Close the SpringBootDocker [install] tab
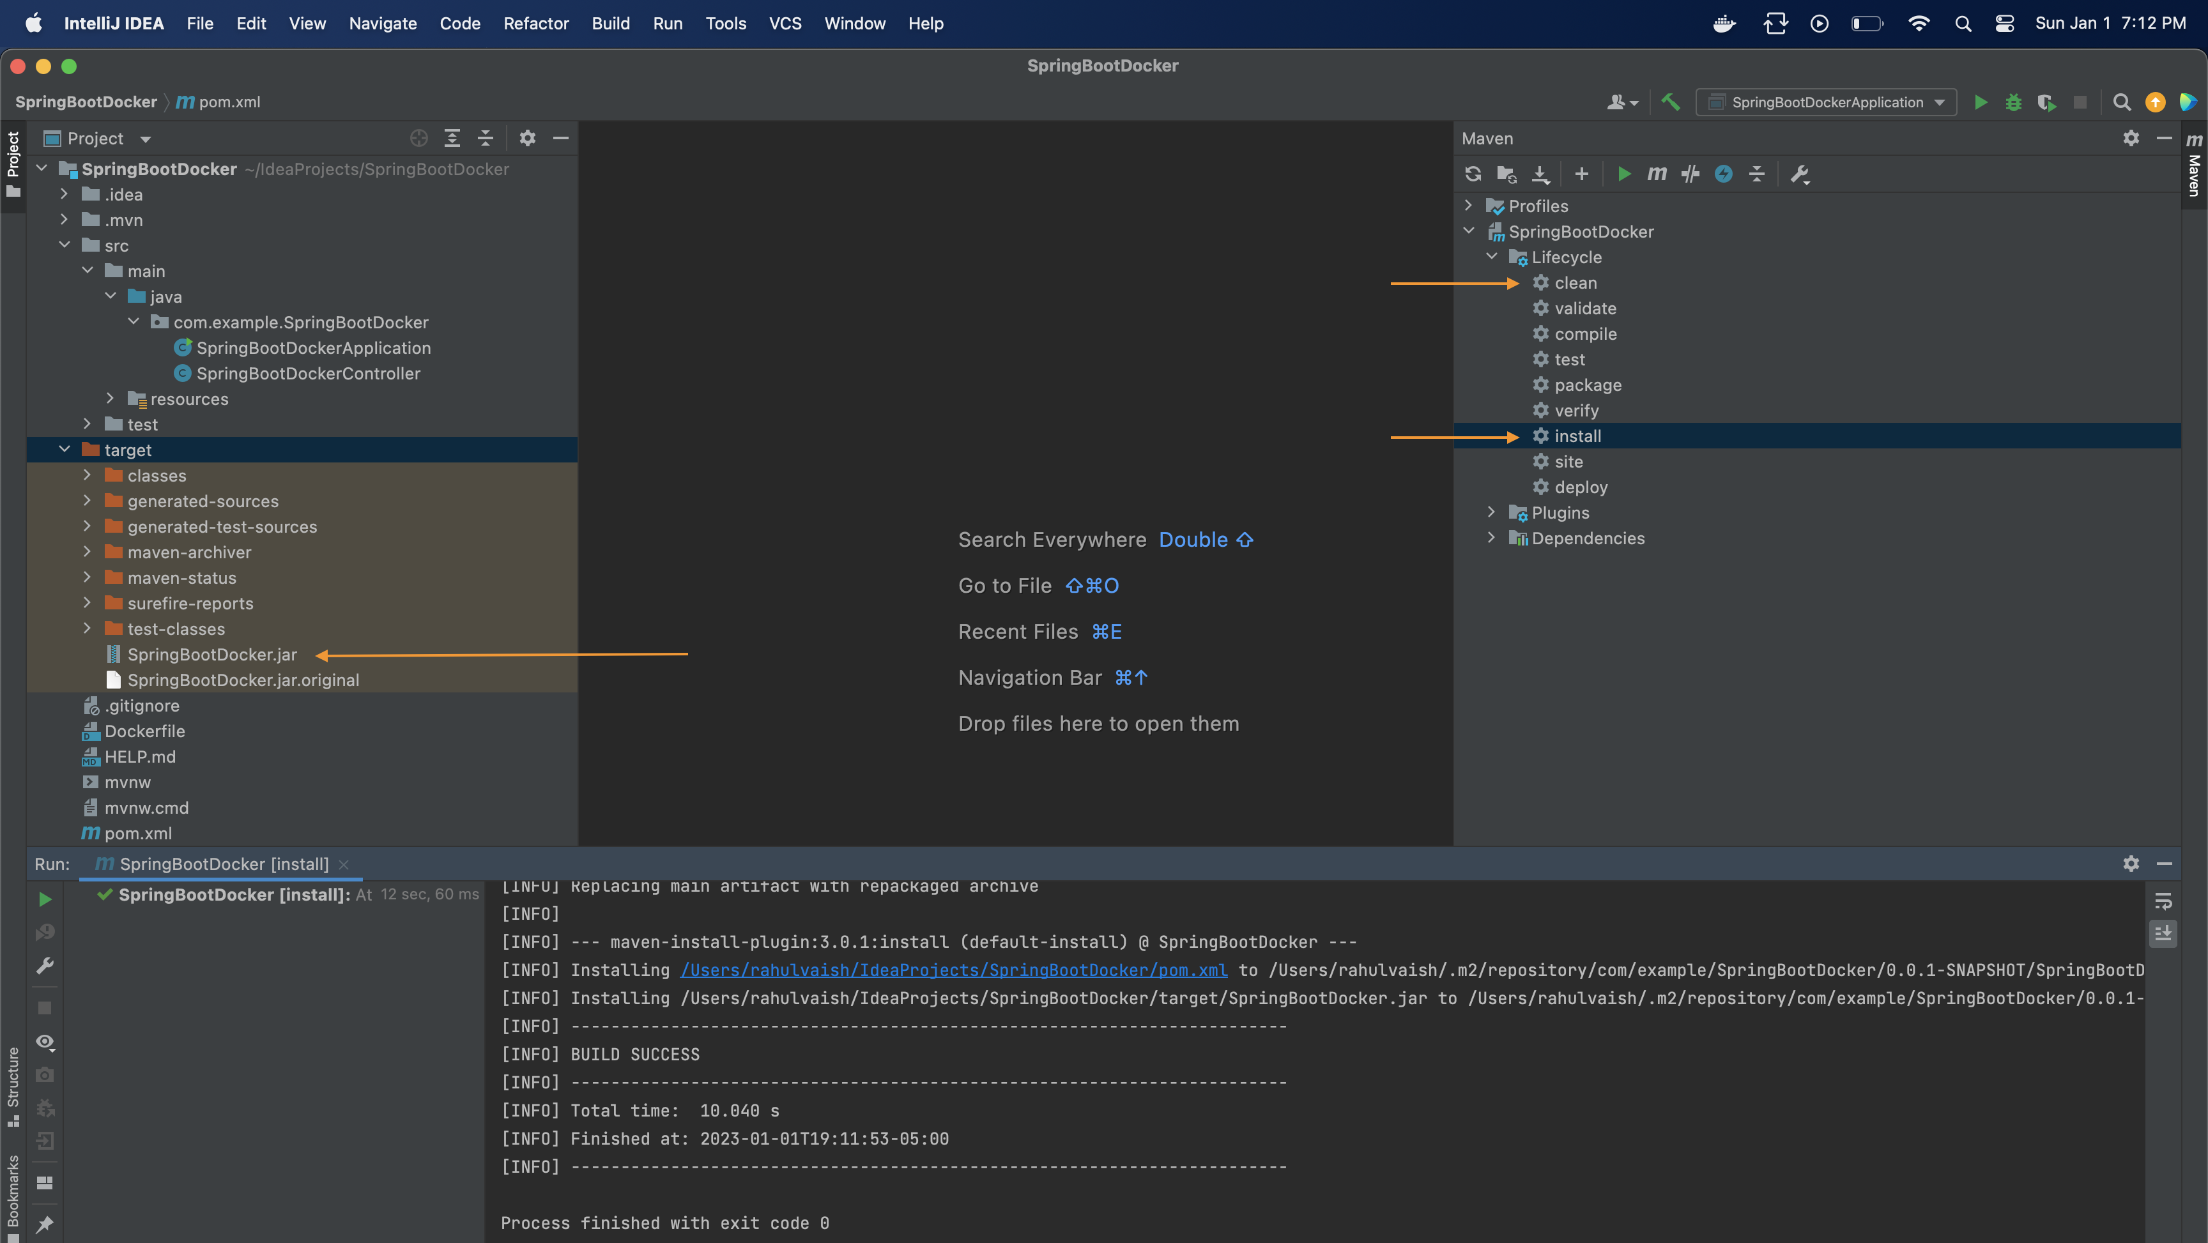Screen dimensions: 2208x1243 (344, 864)
